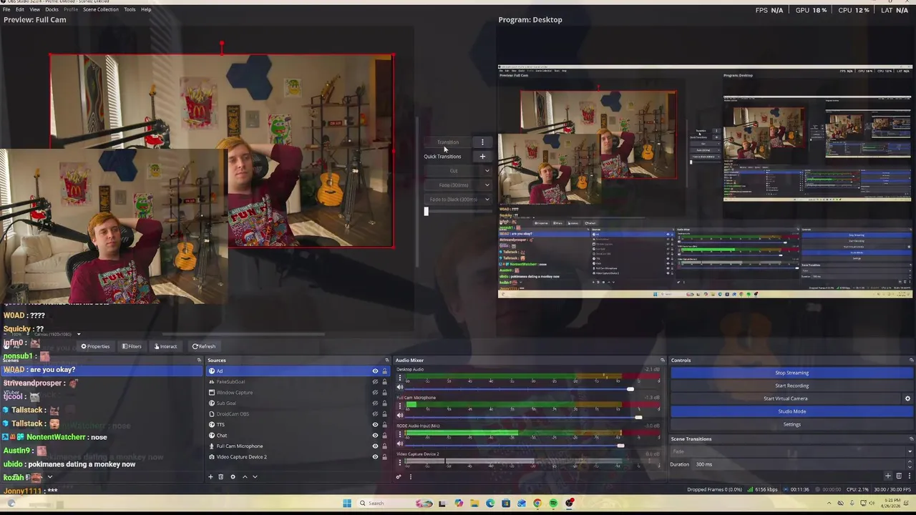Show the Window Capture source
The height and width of the screenshot is (515, 916).
[x=375, y=392]
